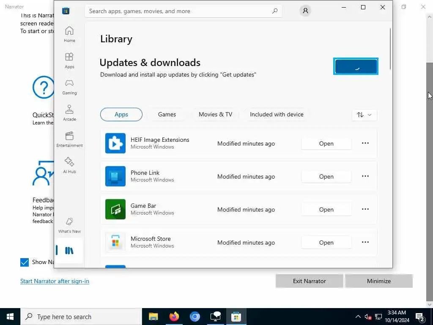Select the Apps filter tab
The height and width of the screenshot is (325, 433).
121,114
